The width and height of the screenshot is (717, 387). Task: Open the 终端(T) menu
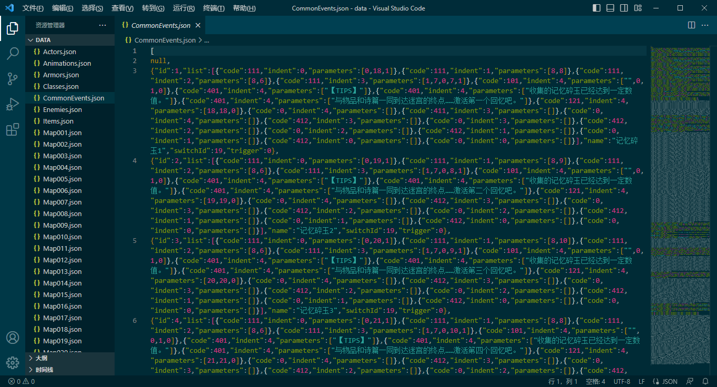(x=214, y=8)
